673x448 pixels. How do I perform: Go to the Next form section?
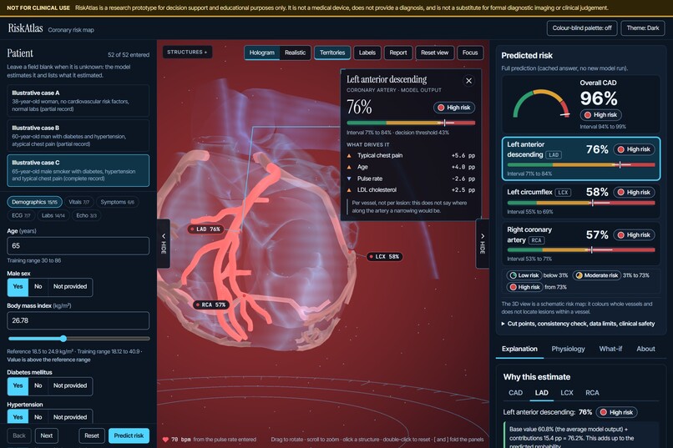coord(47,435)
